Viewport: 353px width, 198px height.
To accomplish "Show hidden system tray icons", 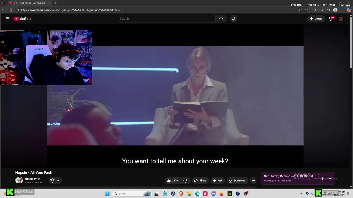I will click(x=301, y=194).
